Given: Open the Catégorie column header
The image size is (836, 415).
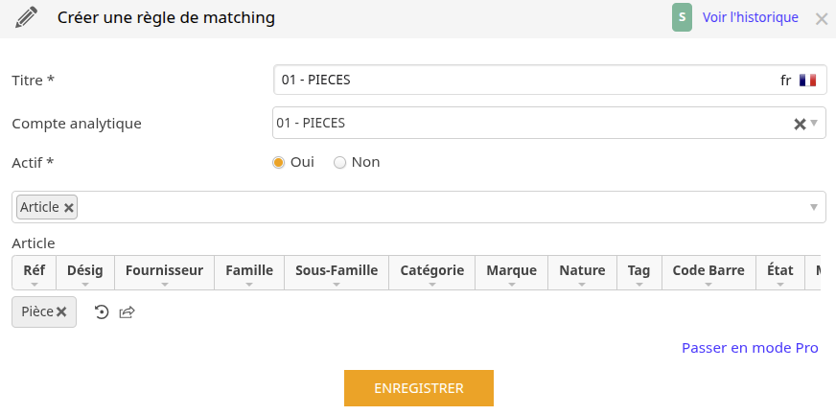Looking at the screenshot, I should pyautogui.click(x=431, y=273).
